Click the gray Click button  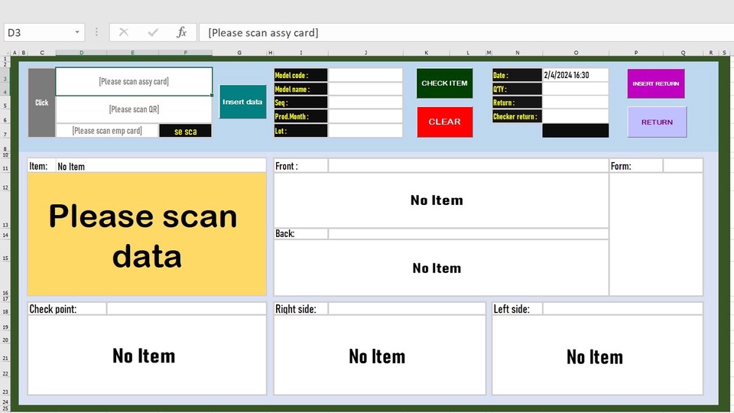tap(41, 102)
